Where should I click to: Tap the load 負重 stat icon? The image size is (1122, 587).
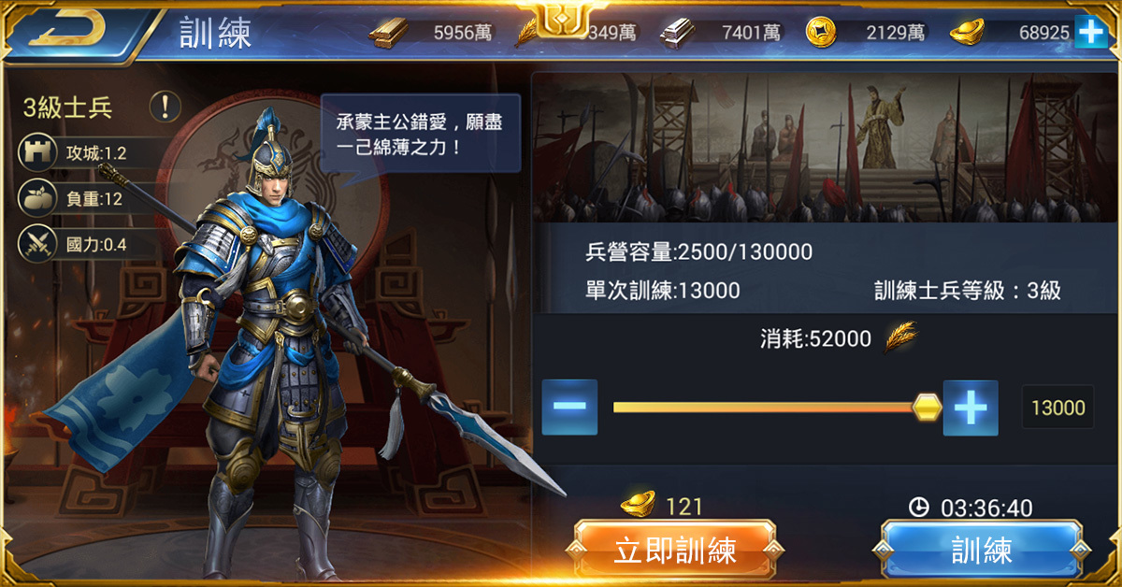[x=36, y=198]
